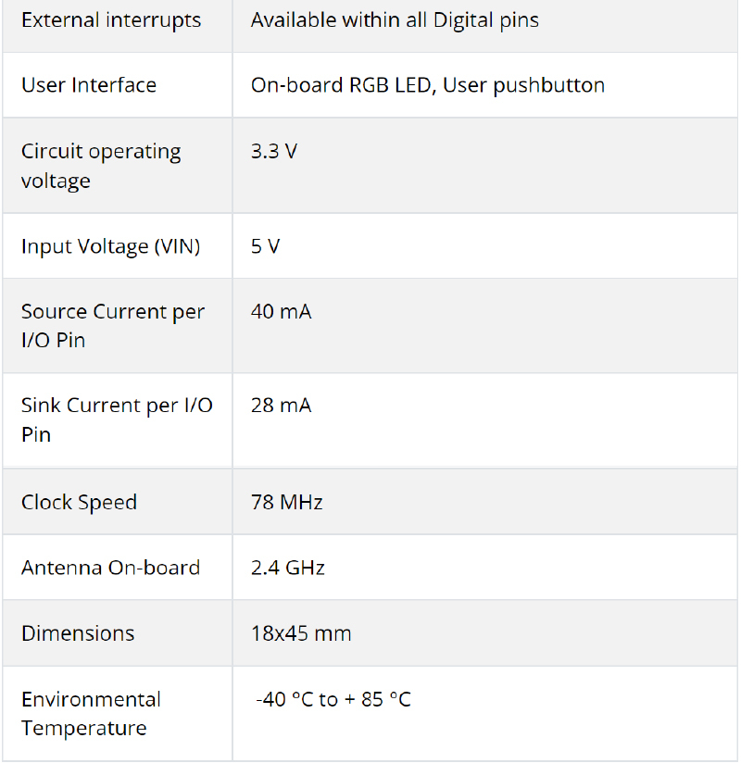The image size is (741, 763).
Task: Click the "78 MHz" value
Action: pos(286,502)
